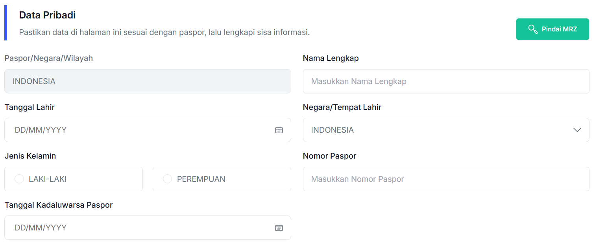Viewport: 595px width, 243px height.
Task: Click the Nama Lengkap field label
Action: tap(331, 58)
